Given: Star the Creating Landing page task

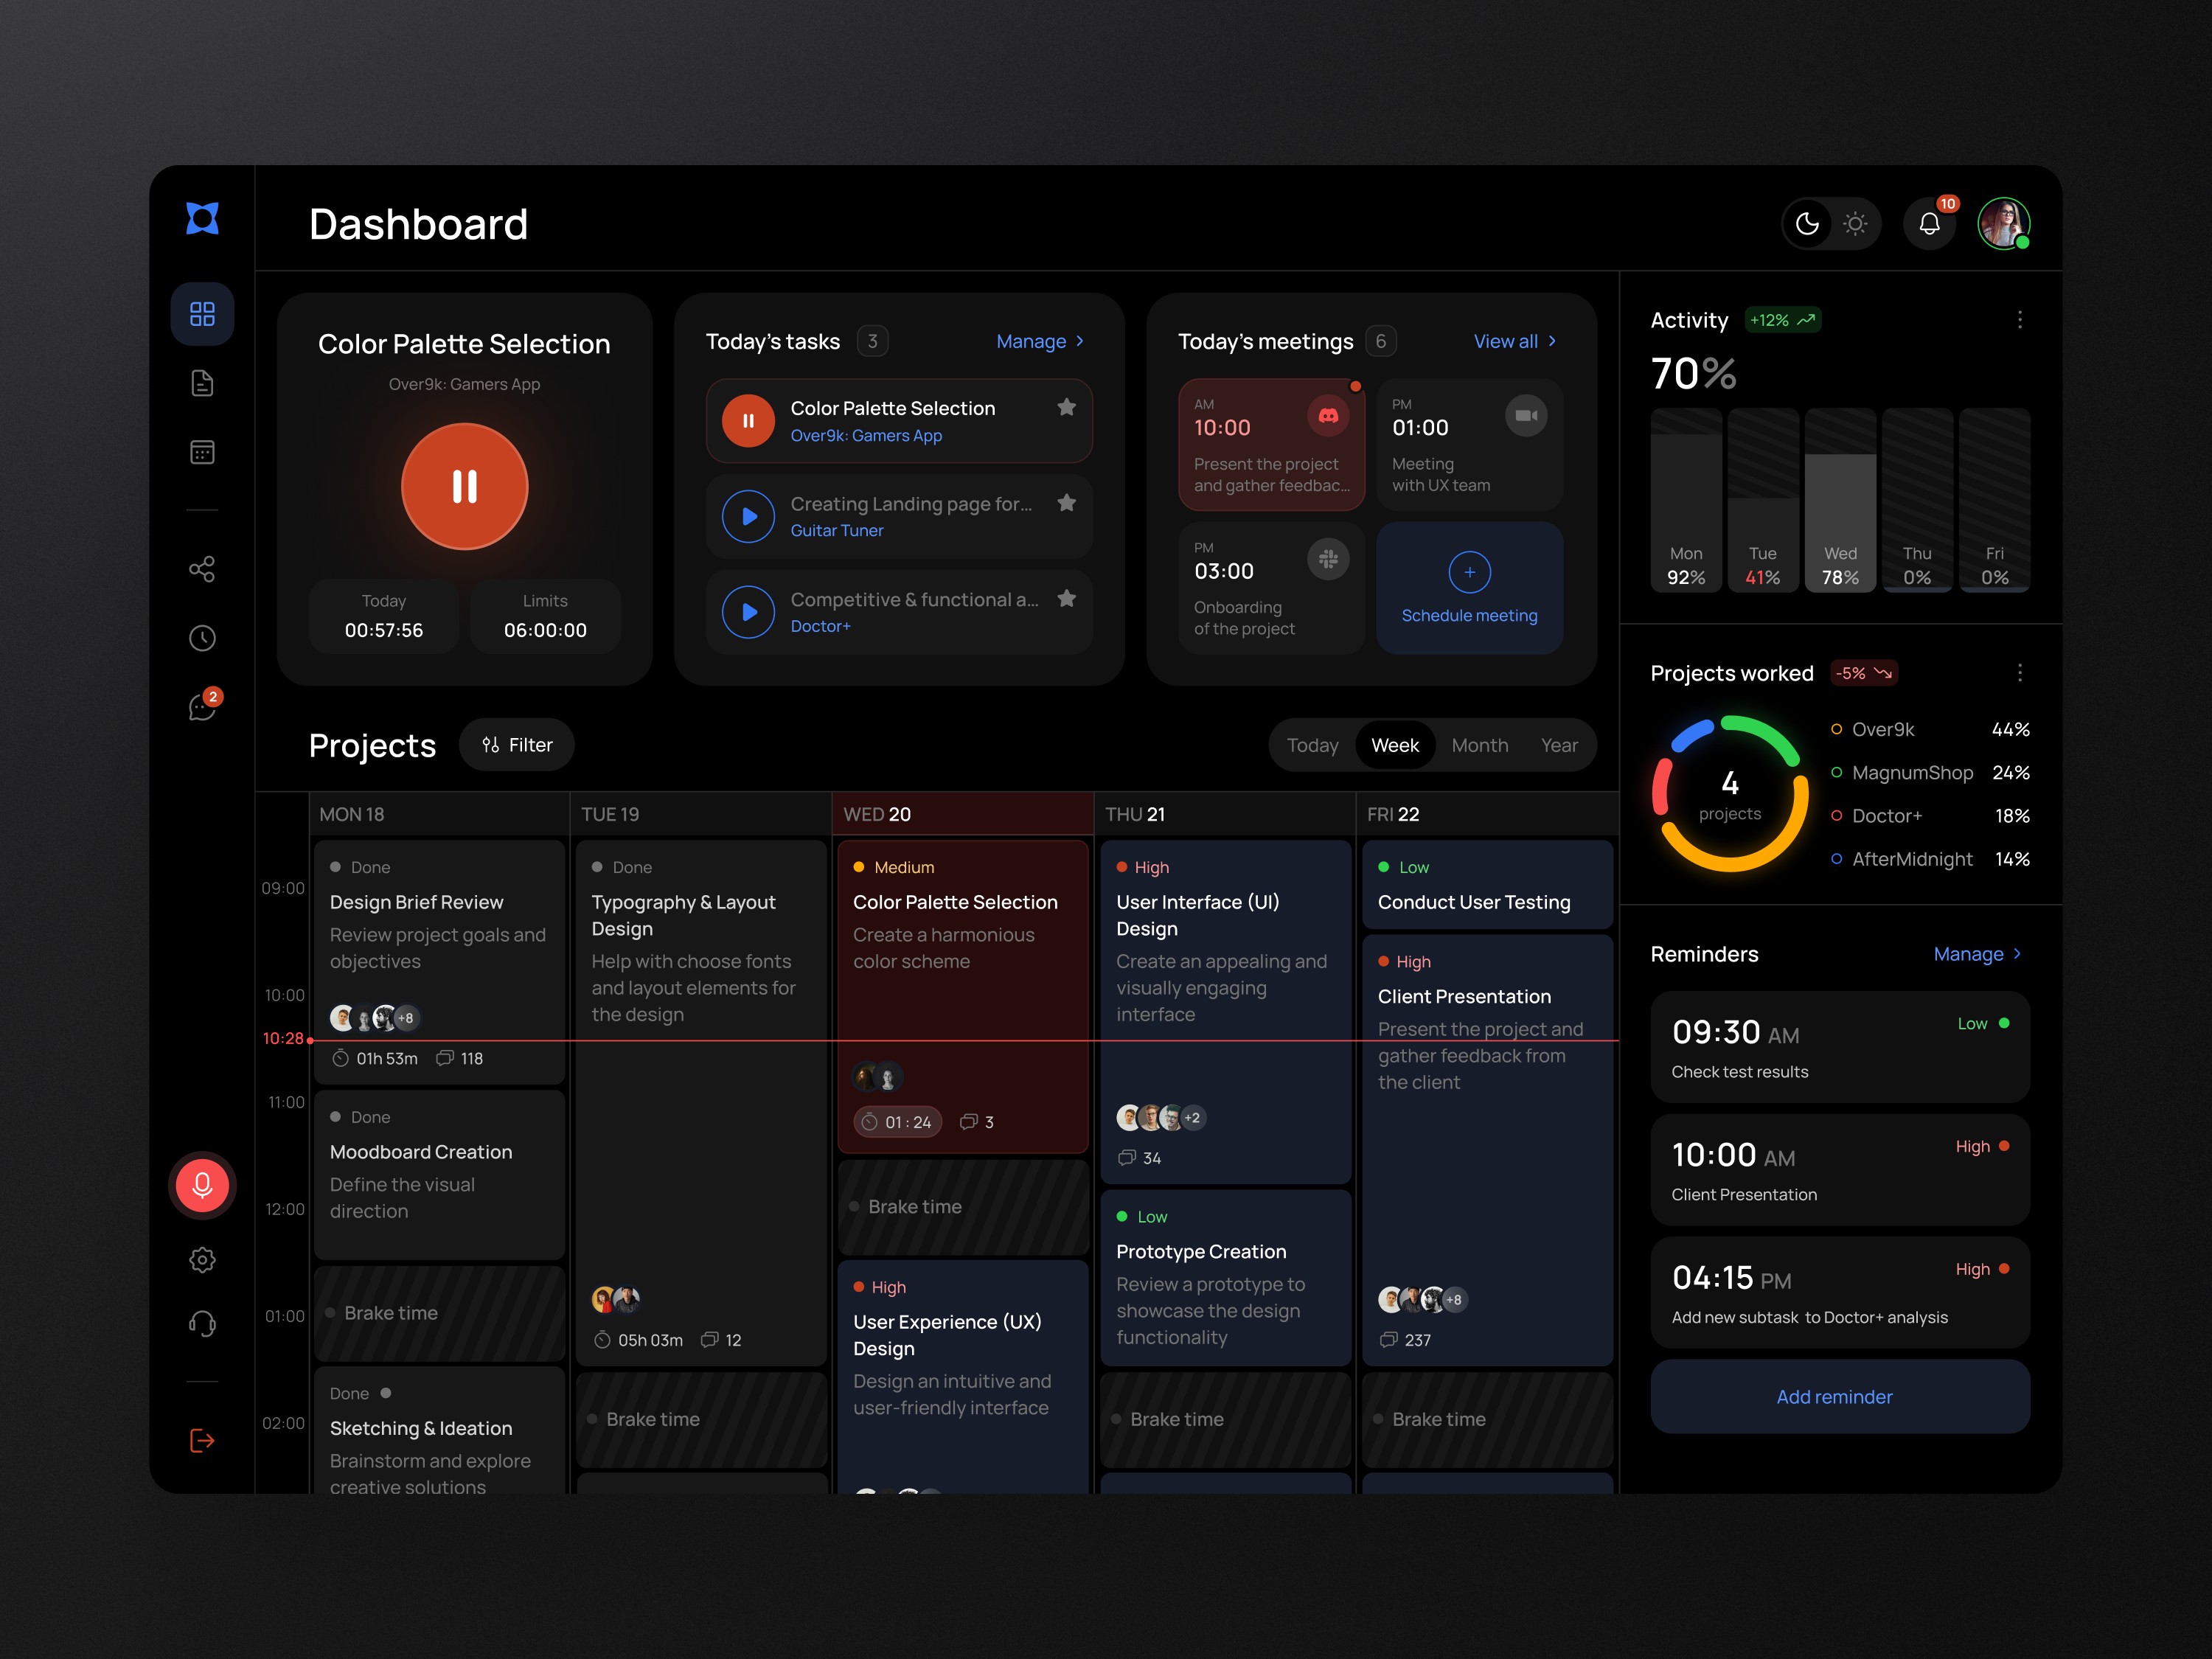Looking at the screenshot, I should point(1066,502).
